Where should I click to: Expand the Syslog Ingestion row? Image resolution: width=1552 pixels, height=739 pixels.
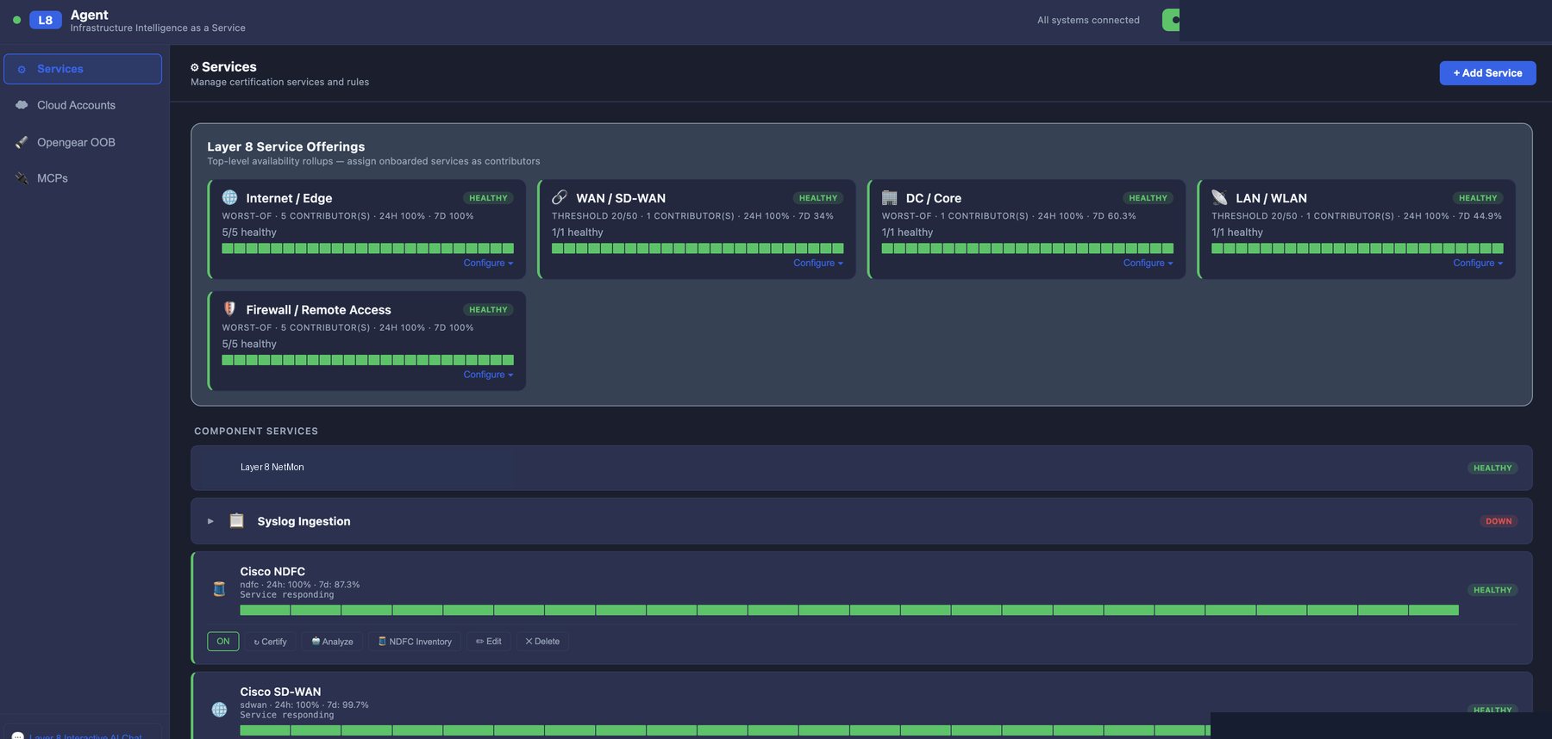point(210,521)
